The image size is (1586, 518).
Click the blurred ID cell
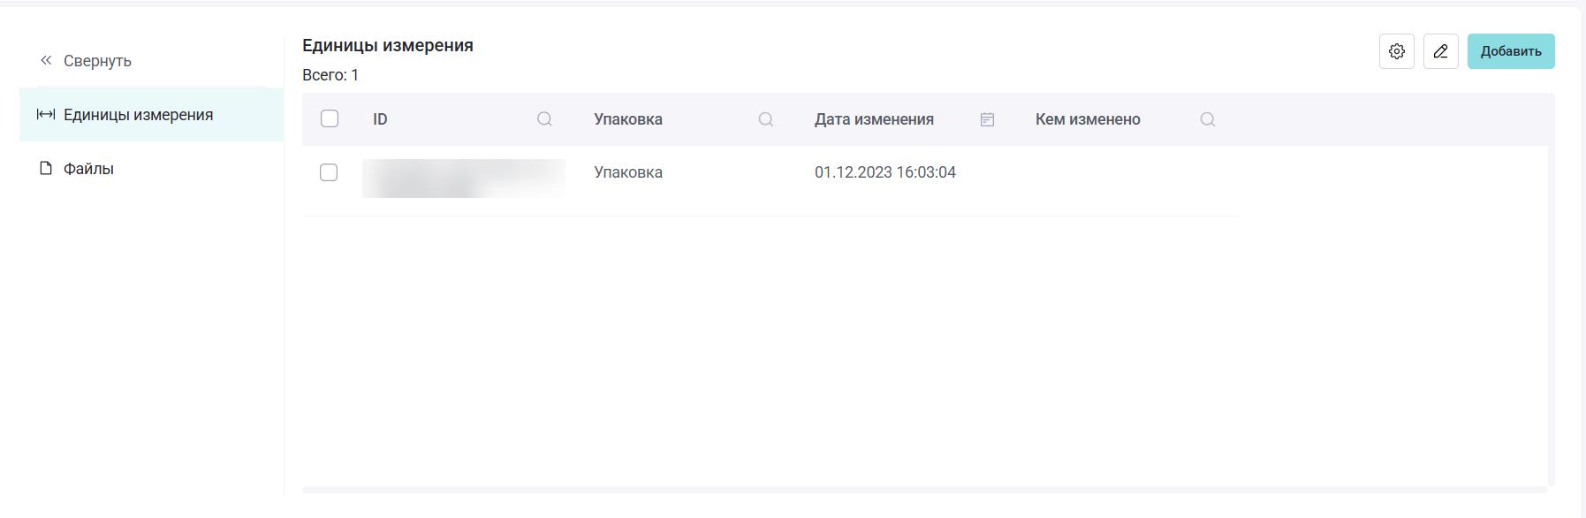[464, 179]
